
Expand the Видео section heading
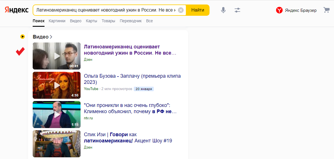pyautogui.click(x=43, y=37)
